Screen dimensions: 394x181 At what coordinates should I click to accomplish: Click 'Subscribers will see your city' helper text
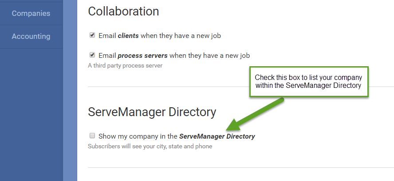tap(150, 146)
